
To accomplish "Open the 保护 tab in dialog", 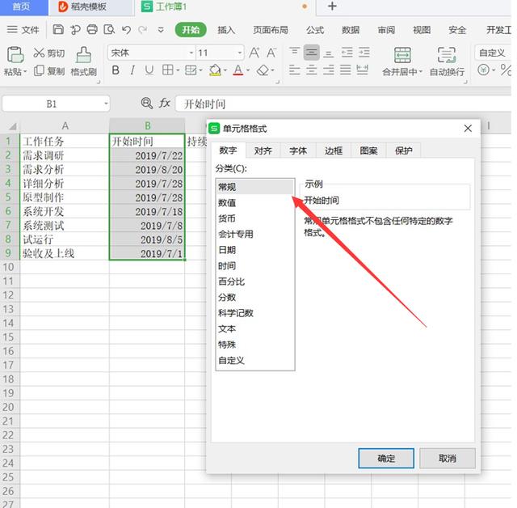I will pos(404,150).
